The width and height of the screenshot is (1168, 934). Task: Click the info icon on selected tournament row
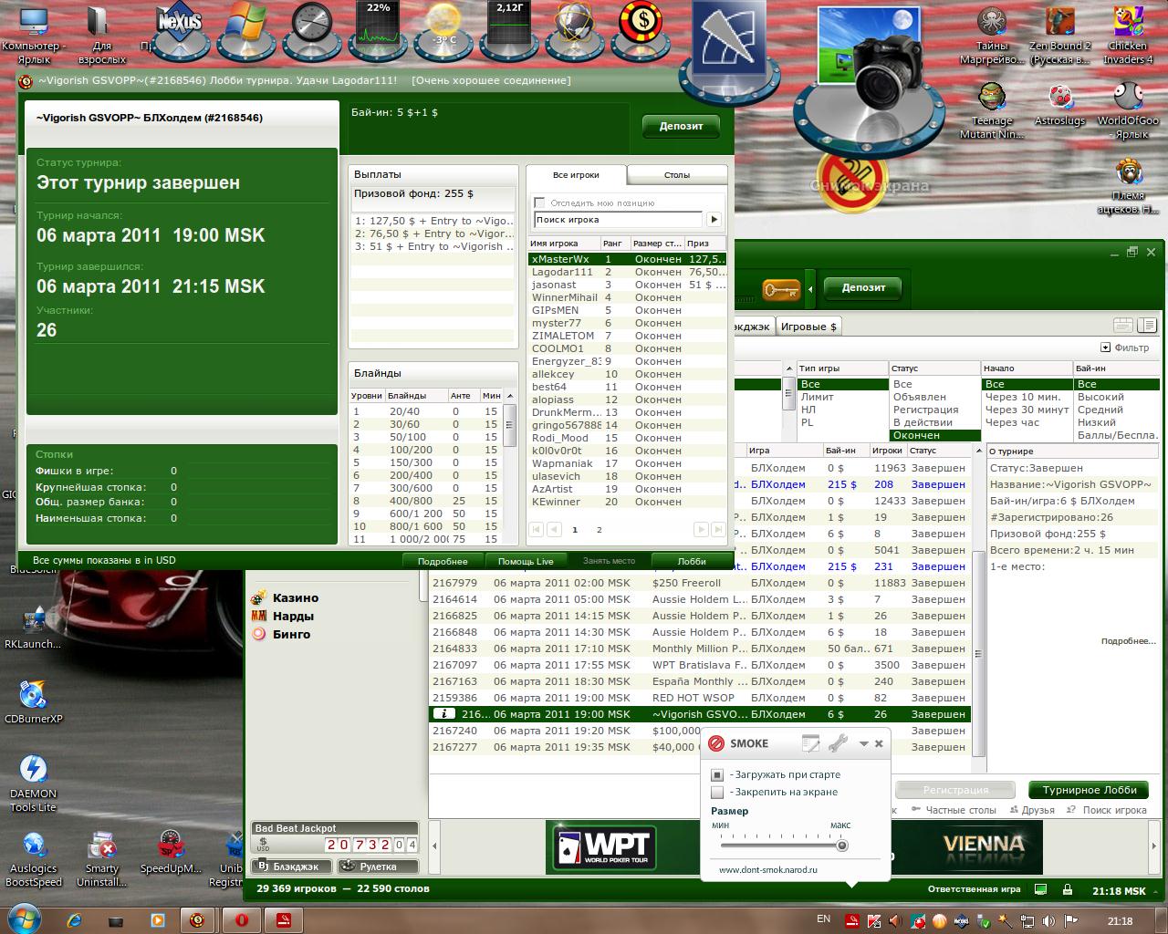click(443, 714)
